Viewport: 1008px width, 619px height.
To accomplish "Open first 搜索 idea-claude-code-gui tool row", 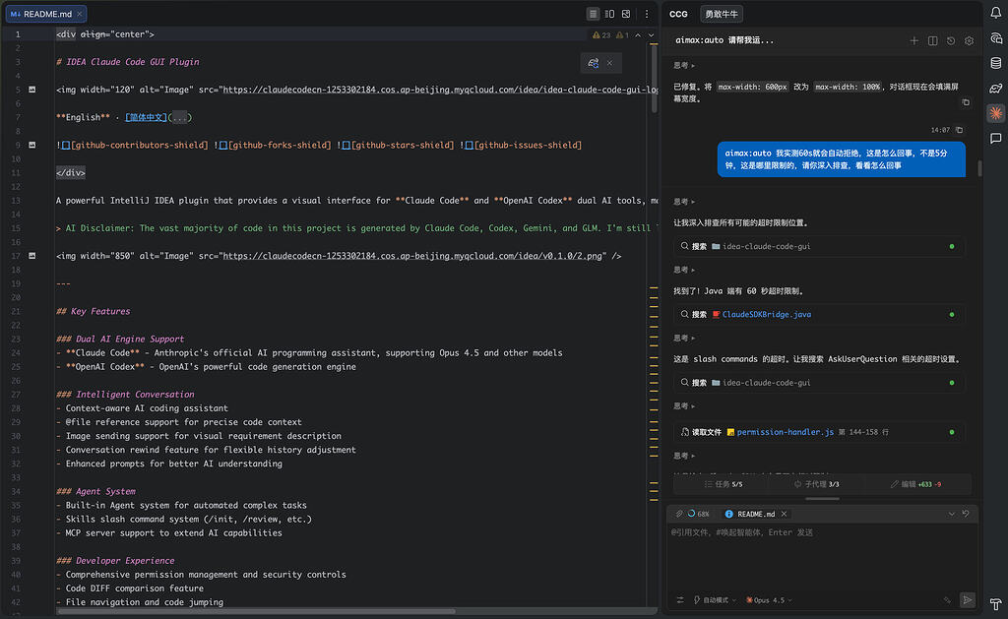I will (x=818, y=246).
